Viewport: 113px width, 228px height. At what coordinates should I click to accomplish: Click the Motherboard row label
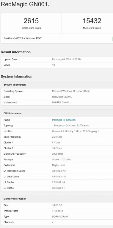coord(10,103)
